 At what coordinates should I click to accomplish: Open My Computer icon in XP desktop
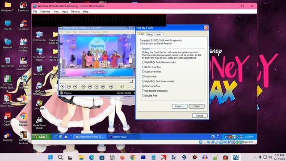(39, 37)
